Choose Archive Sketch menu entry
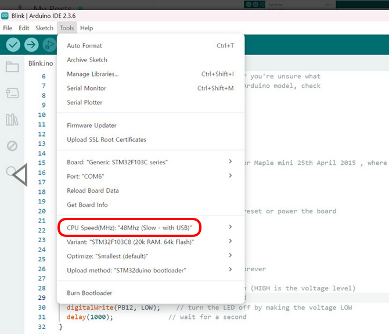The height and width of the screenshot is (334, 389). tap(150, 60)
